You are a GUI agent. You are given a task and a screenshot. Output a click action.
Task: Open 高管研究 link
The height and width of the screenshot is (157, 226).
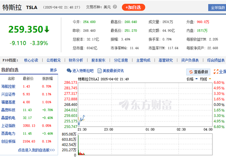(166, 60)
